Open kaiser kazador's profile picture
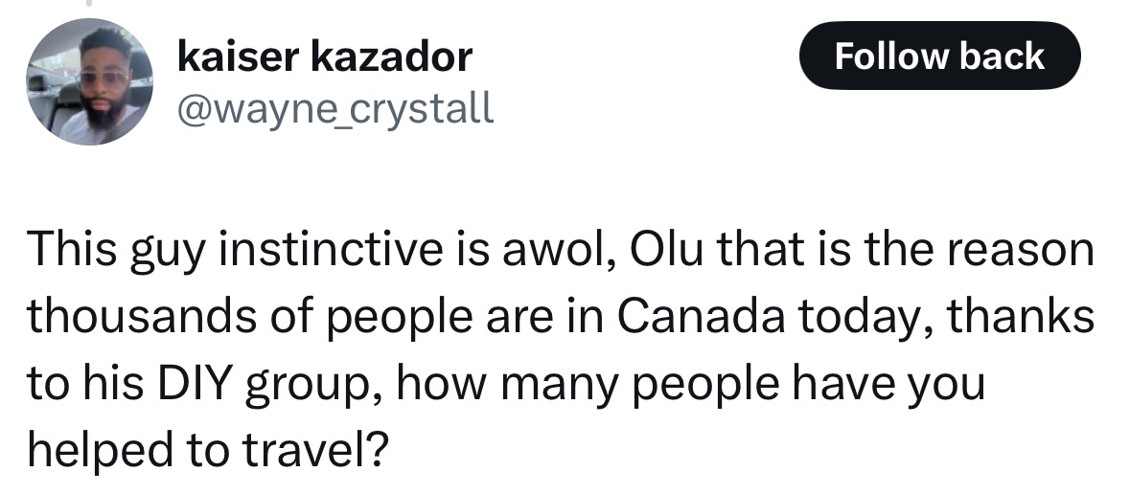The image size is (1130, 494). [x=89, y=81]
